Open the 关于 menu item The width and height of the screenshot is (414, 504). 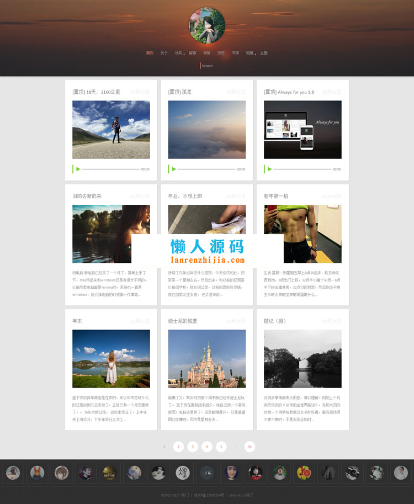(x=164, y=52)
